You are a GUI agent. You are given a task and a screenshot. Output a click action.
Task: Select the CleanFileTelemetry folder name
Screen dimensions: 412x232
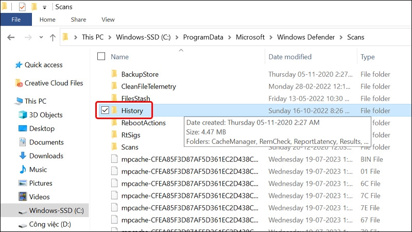click(148, 87)
